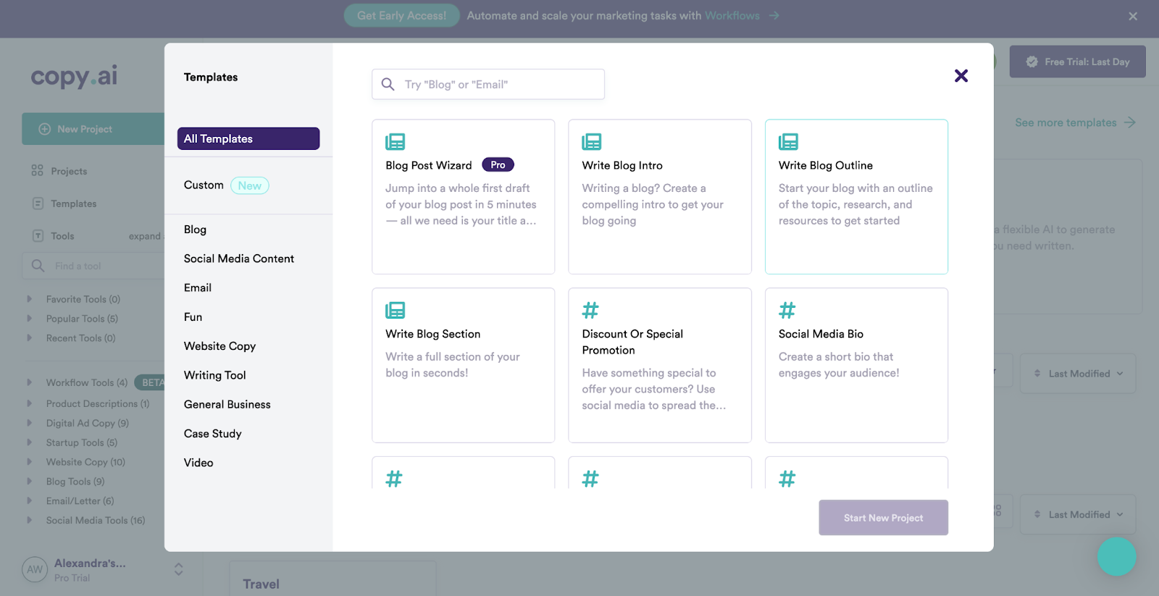Screen dimensions: 1159x596
Task: Expand Email/Letter (6) group
Action: 30,500
